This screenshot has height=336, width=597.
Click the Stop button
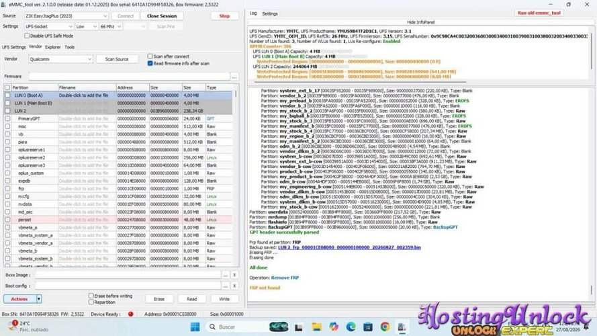[225, 16]
